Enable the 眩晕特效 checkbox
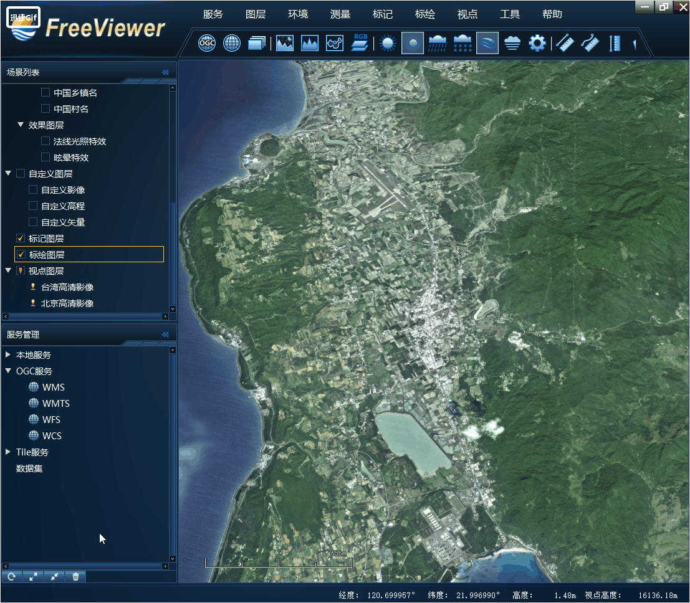The image size is (690, 603). [x=46, y=158]
